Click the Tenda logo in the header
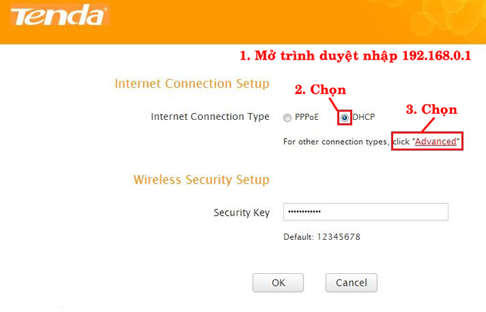486x312 pixels. click(x=60, y=15)
